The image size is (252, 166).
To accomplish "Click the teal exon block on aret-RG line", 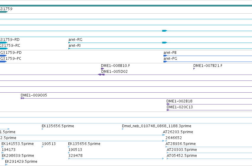I will [165, 43].
